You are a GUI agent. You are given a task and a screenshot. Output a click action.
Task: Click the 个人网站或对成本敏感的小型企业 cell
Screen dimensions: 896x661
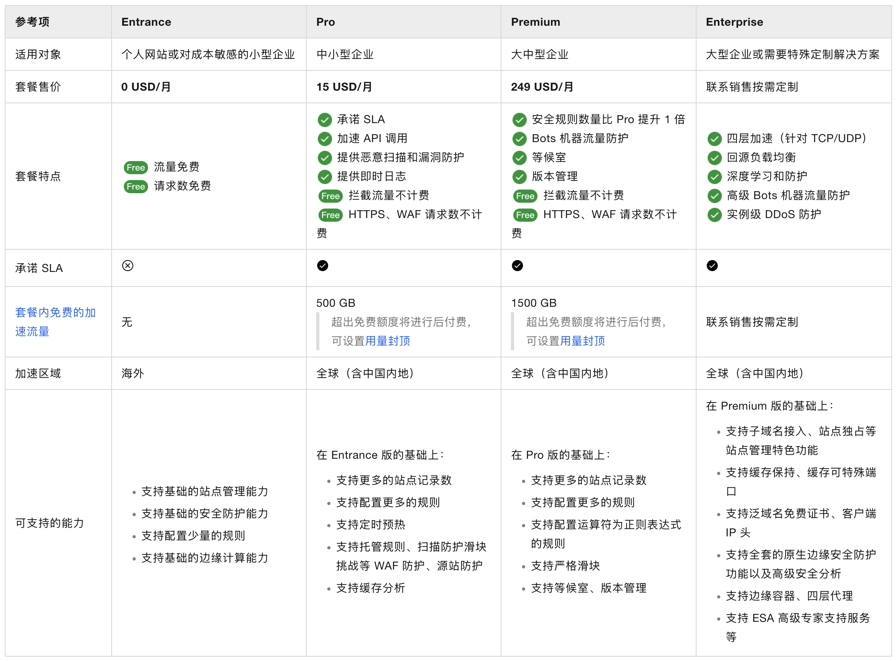[x=209, y=54]
